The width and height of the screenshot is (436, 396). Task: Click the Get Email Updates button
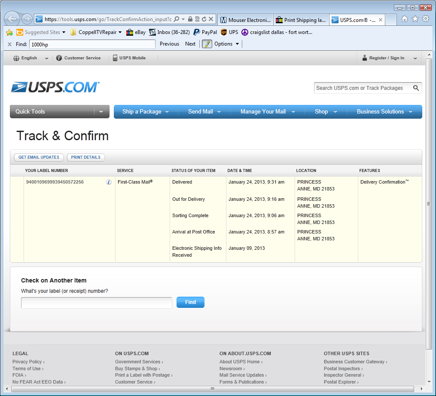pyautogui.click(x=39, y=157)
